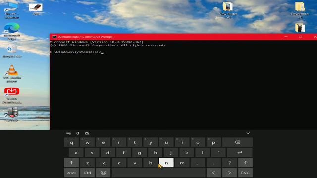Screen dimensions: 317x178
Task: Tap the left Shift key
Action: tap(71, 163)
